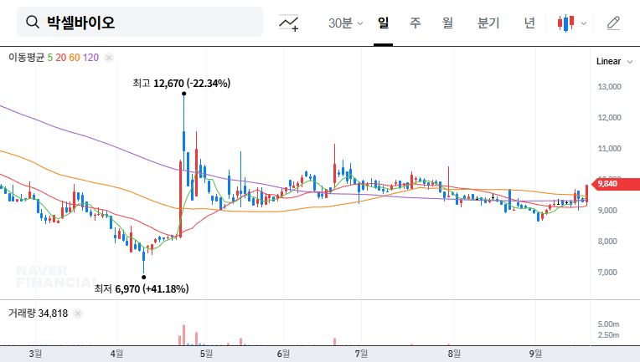This screenshot has height=362, width=640.
Task: Click the 5-day moving average value
Action: (x=49, y=58)
